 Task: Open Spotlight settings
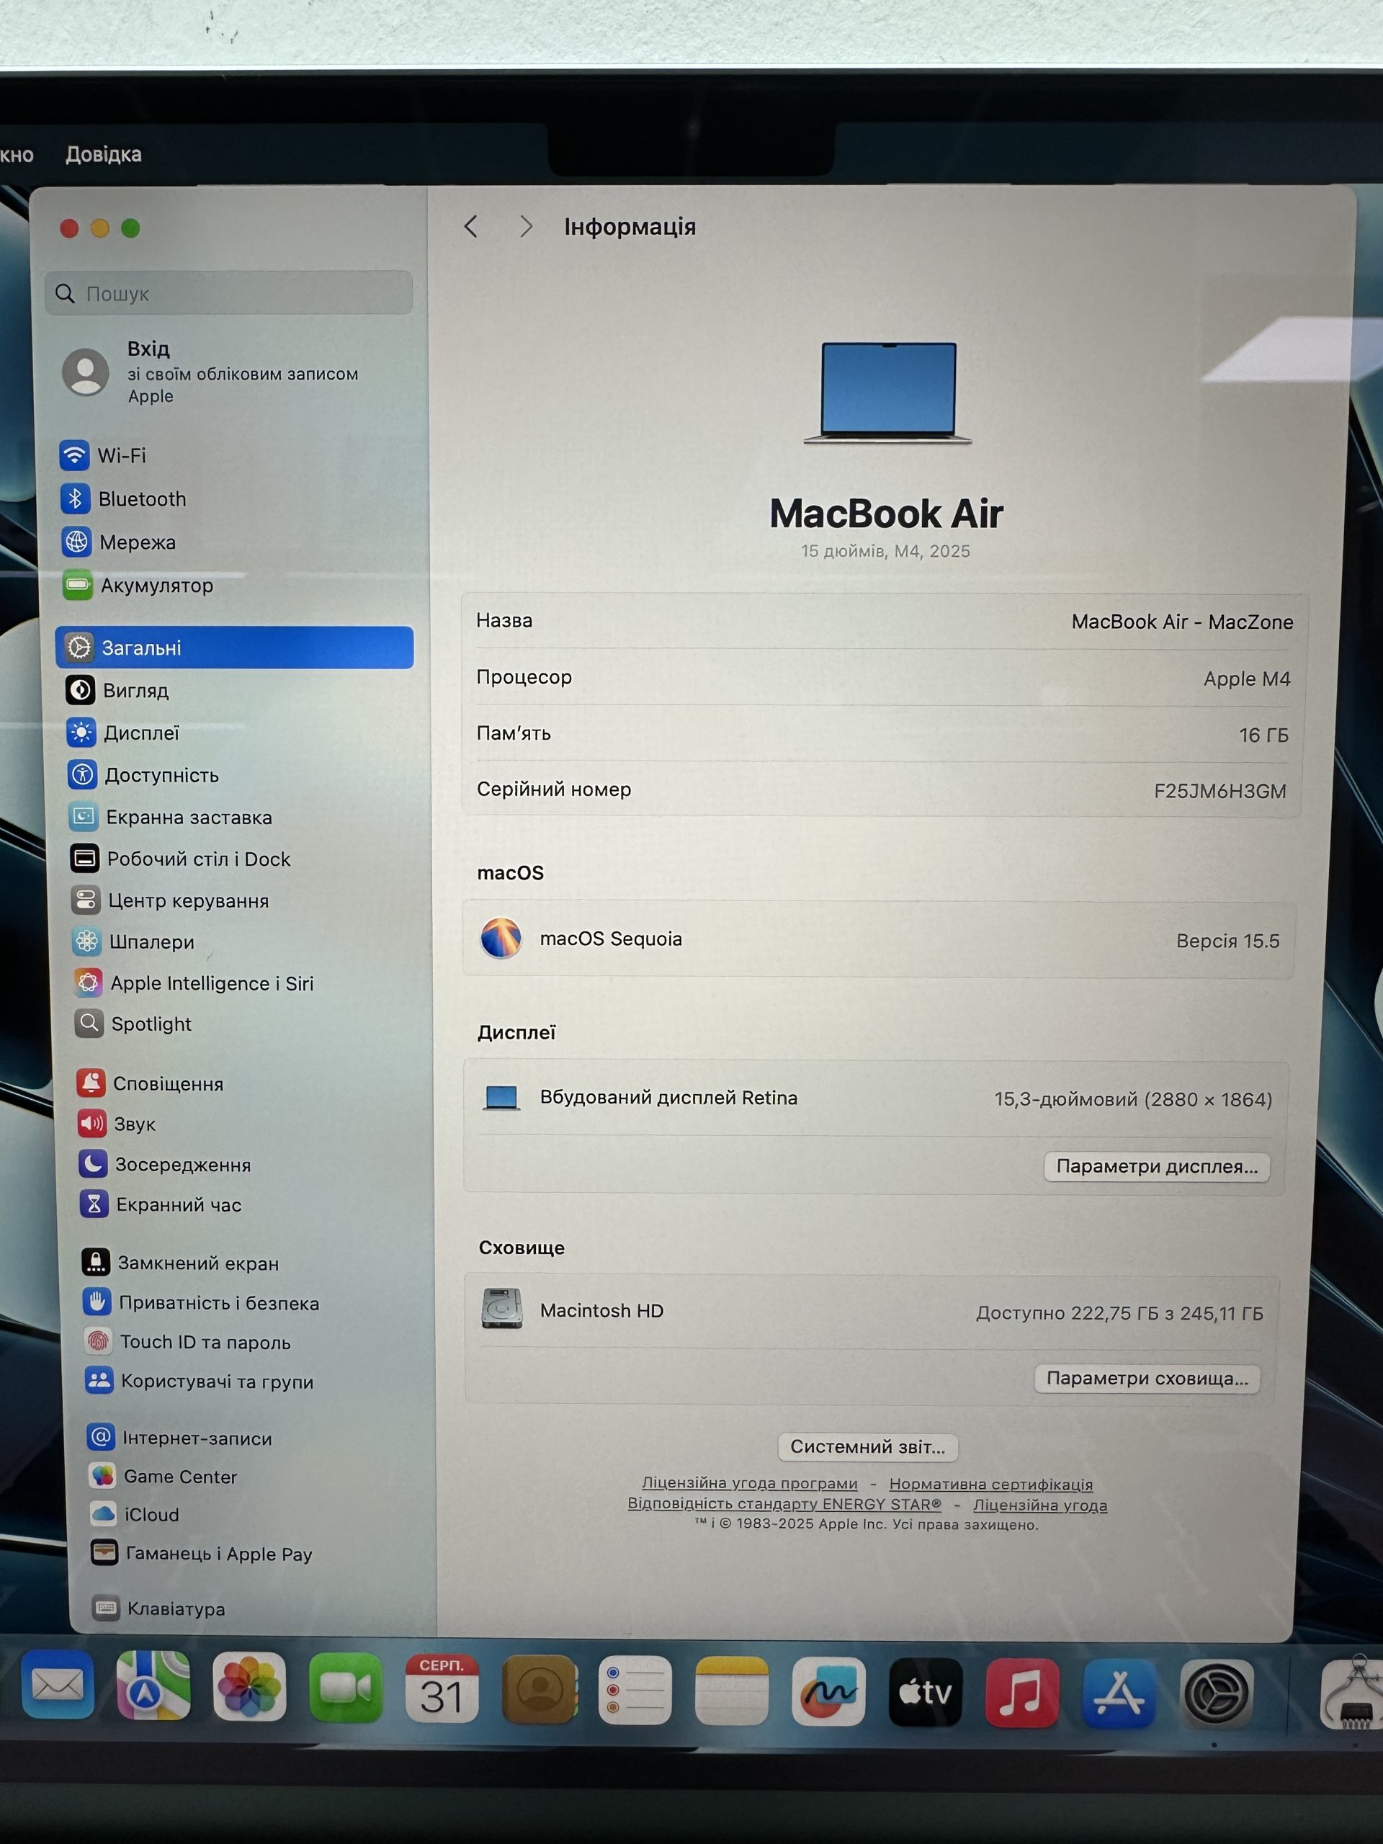[x=134, y=1024]
